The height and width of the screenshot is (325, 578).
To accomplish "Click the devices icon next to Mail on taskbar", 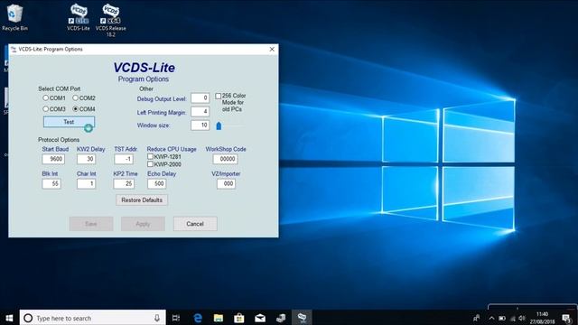I will [x=281, y=318].
